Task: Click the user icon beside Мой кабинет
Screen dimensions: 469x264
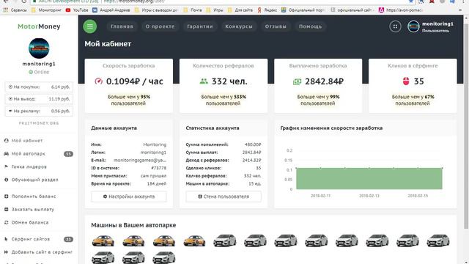Action: [x=7, y=141]
